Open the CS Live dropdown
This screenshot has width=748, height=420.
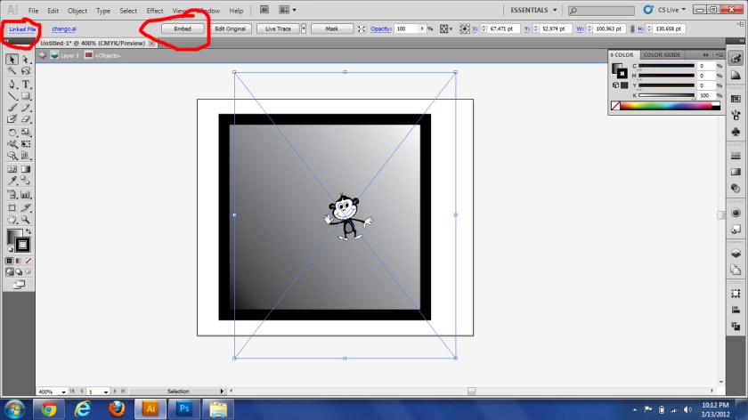click(x=671, y=10)
